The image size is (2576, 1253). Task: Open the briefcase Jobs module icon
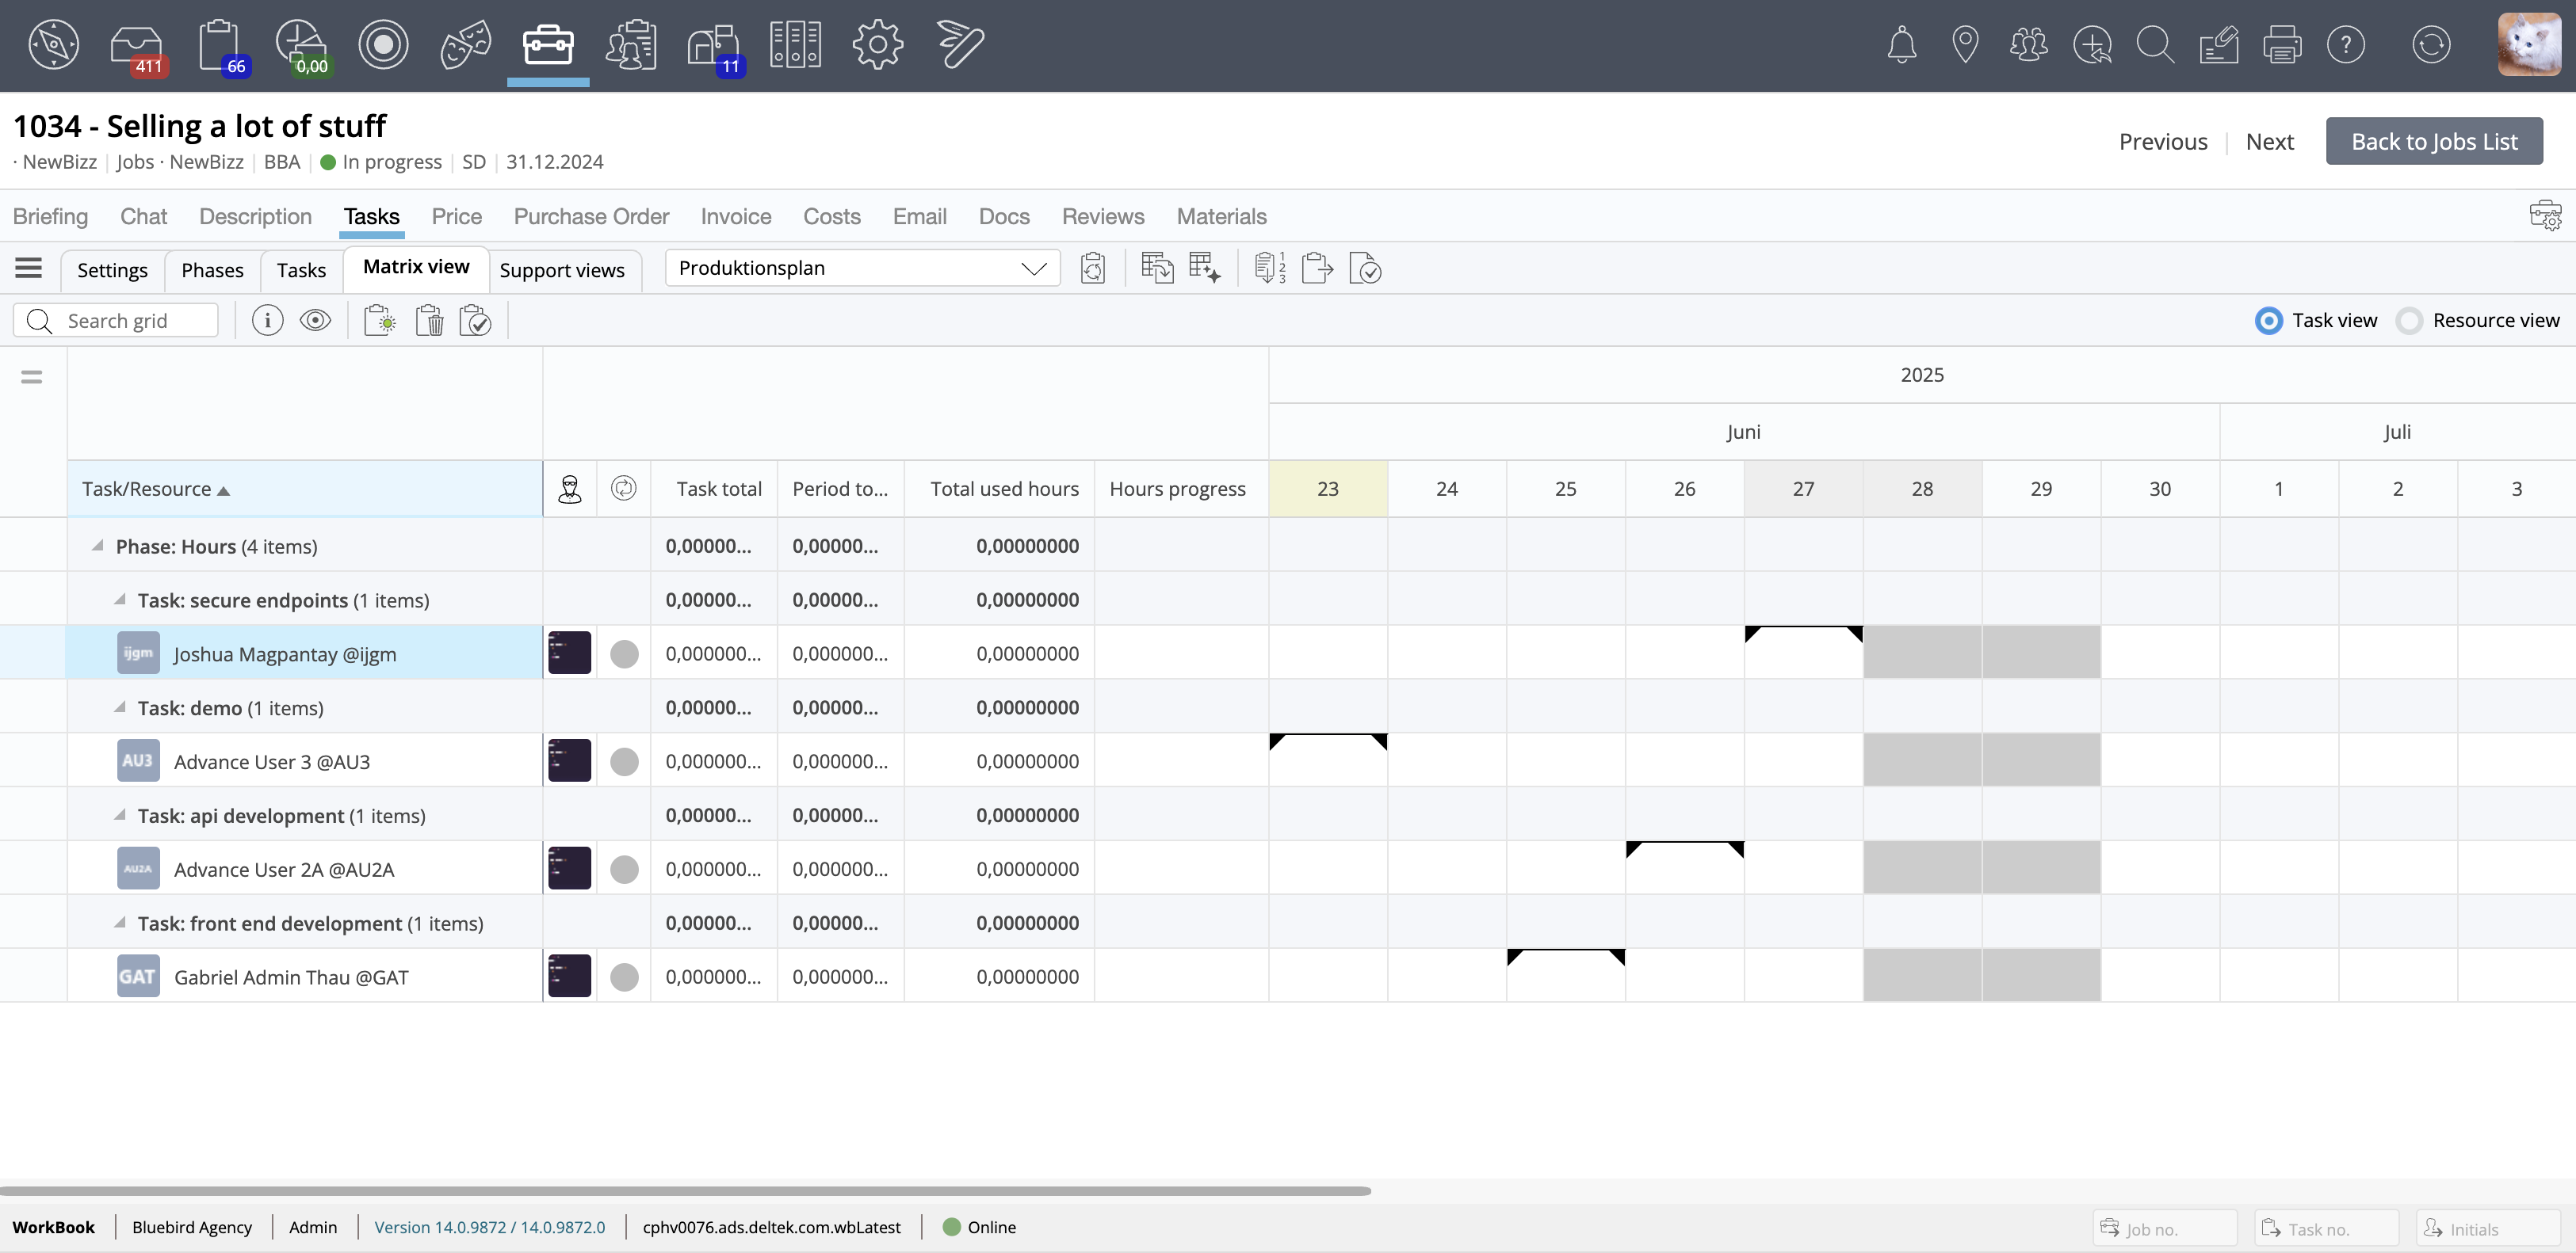point(548,45)
